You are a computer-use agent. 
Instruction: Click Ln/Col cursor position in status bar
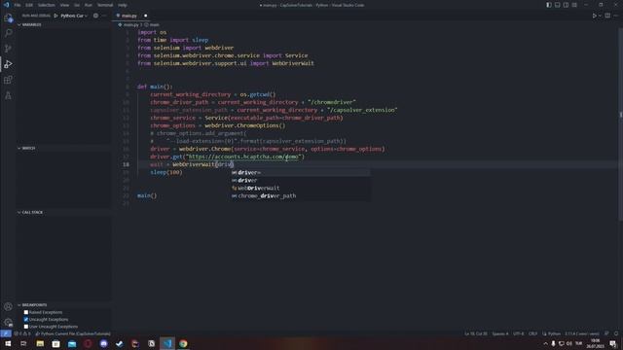point(476,333)
